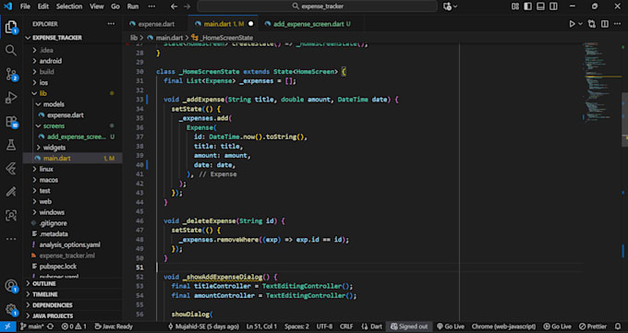This screenshot has width=628, height=333.
Task: Split the editor right
Action: (x=605, y=24)
